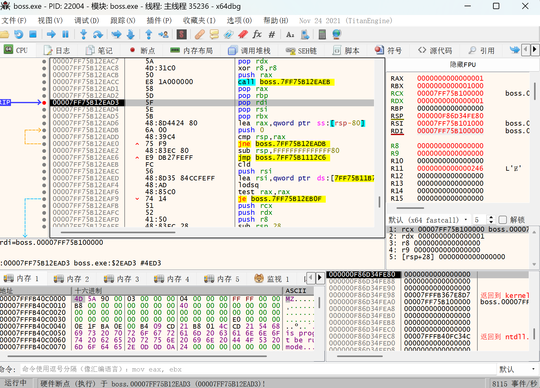540x388 pixels.
Task: Restart the debuggee with restart icon
Action: pos(19,34)
